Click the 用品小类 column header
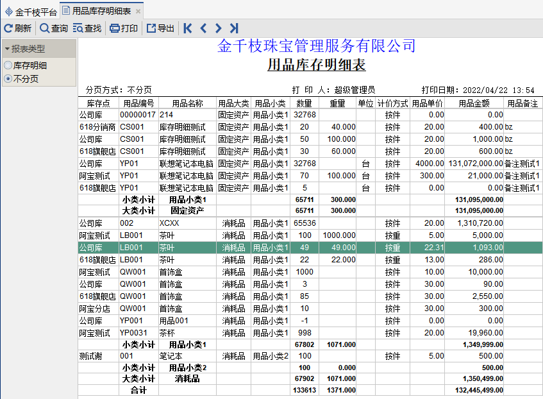 [270, 103]
